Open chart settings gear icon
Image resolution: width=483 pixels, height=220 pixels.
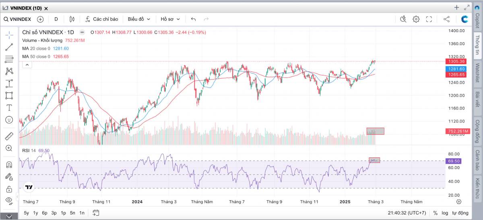click(x=416, y=19)
